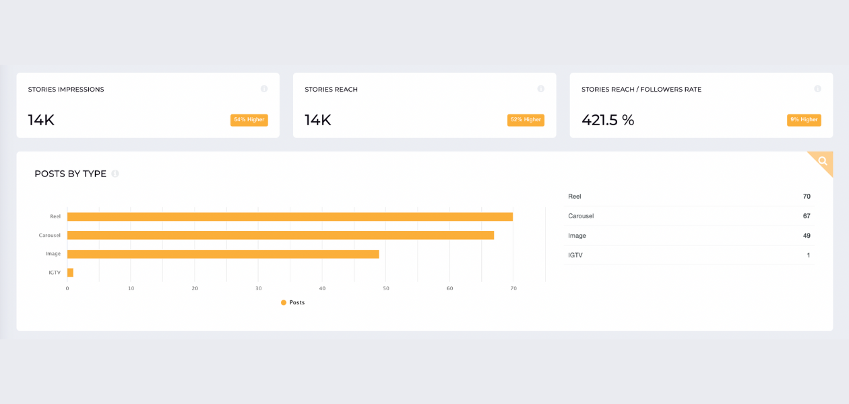Click the orange Posts legend dot
849x404 pixels.
pos(284,303)
